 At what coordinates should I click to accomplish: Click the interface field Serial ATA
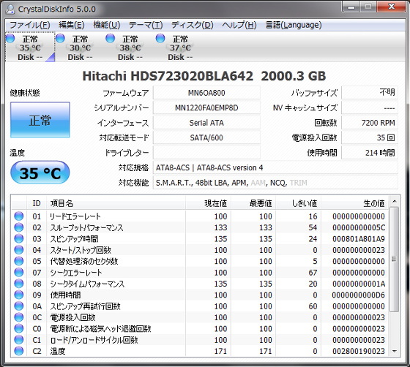coord(206,123)
